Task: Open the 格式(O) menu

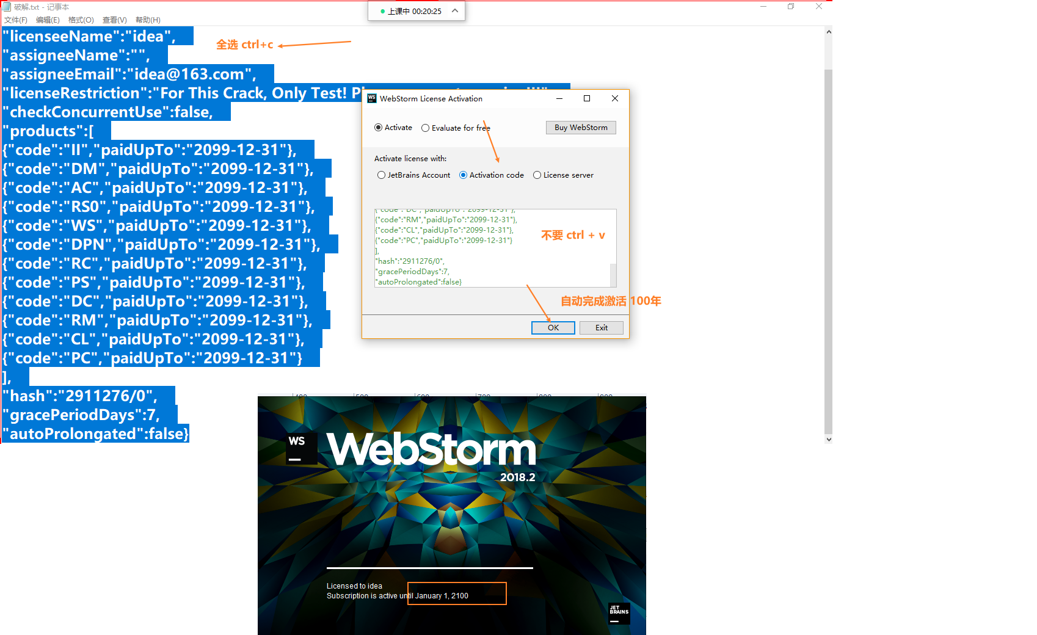Action: click(x=81, y=20)
